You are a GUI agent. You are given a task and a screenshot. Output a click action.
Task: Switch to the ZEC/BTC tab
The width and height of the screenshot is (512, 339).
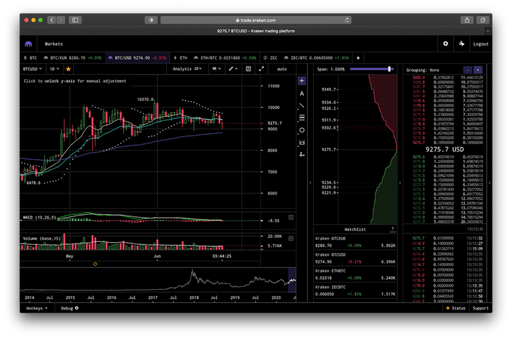(316, 58)
